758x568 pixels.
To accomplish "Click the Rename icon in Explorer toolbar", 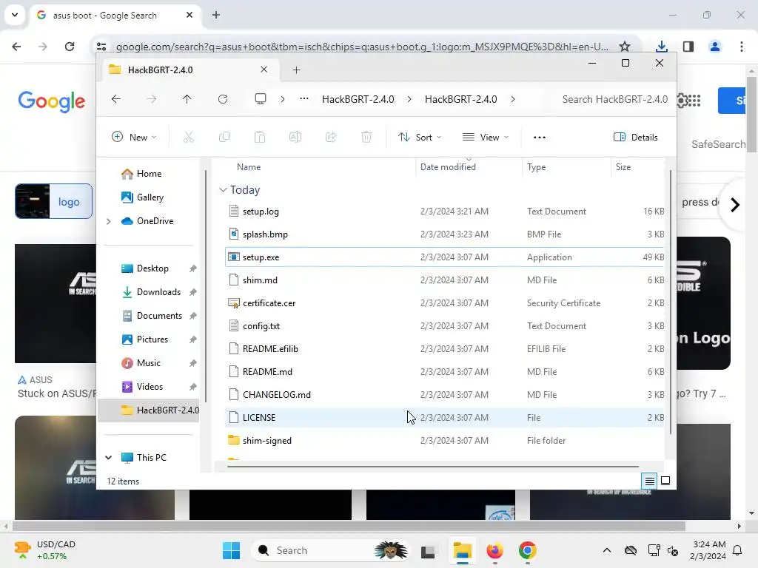I will click(x=295, y=137).
